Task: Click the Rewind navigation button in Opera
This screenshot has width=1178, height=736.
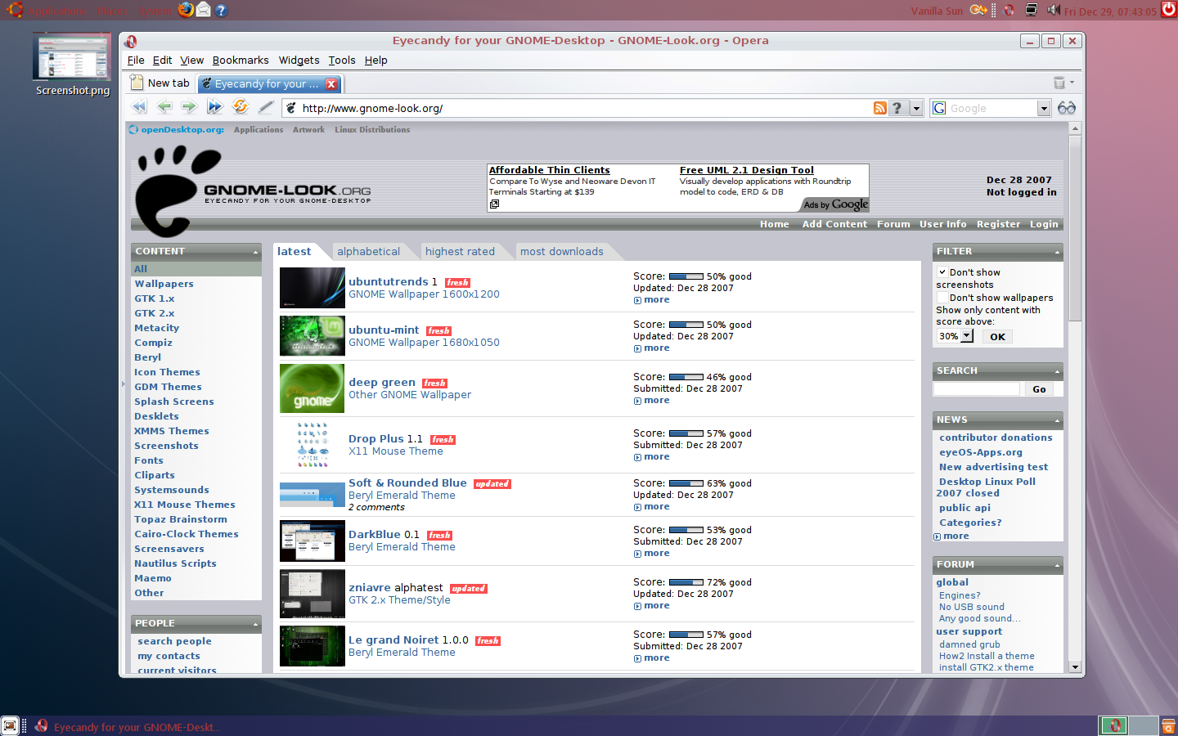Action: click(x=140, y=107)
